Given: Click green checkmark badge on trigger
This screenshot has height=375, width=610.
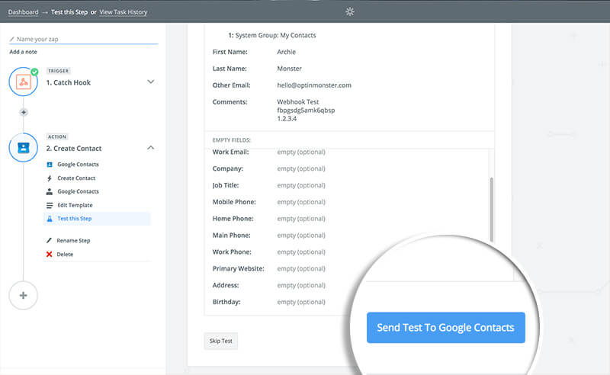Looking at the screenshot, I should pos(34,72).
